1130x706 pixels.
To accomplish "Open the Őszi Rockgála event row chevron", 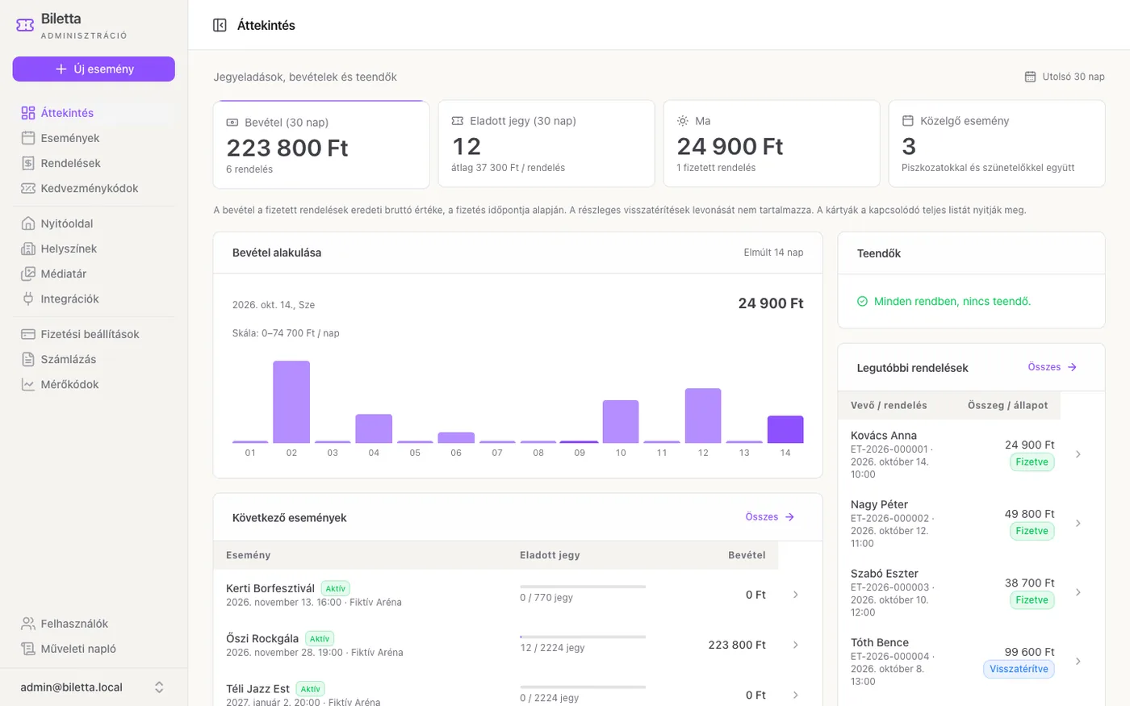I will (796, 645).
